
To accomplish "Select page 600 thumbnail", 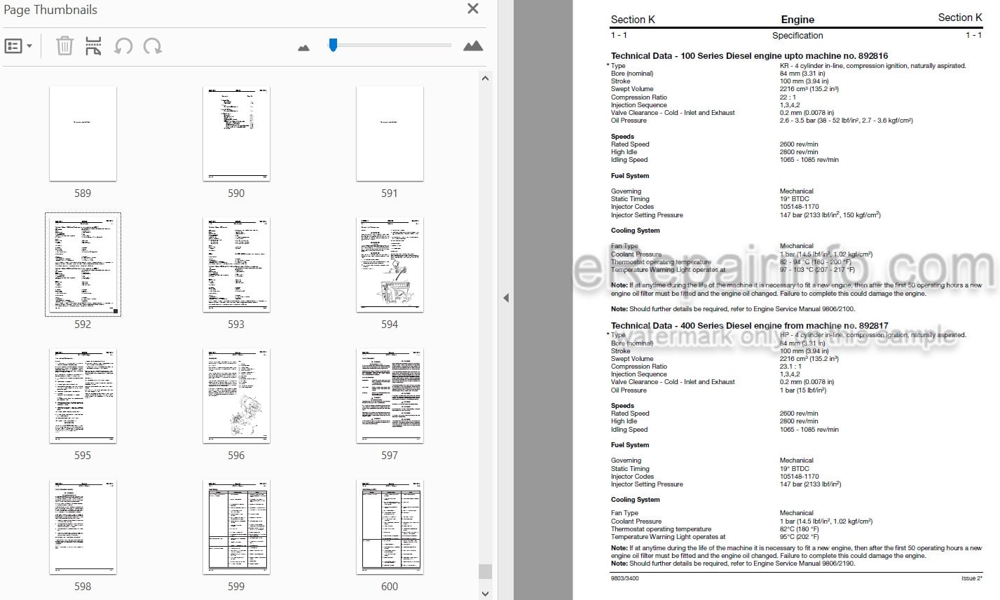I will coord(390,527).
